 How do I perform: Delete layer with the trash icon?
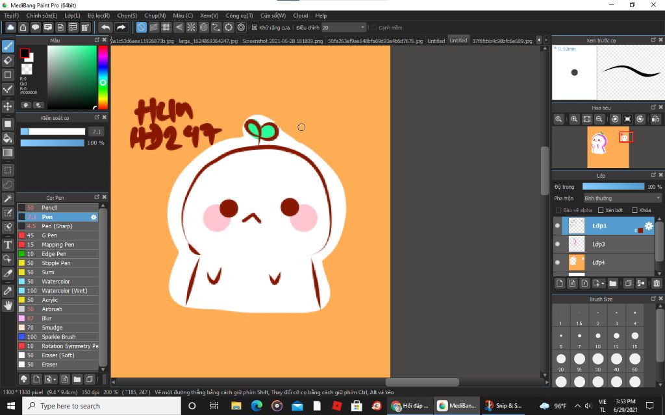657,283
